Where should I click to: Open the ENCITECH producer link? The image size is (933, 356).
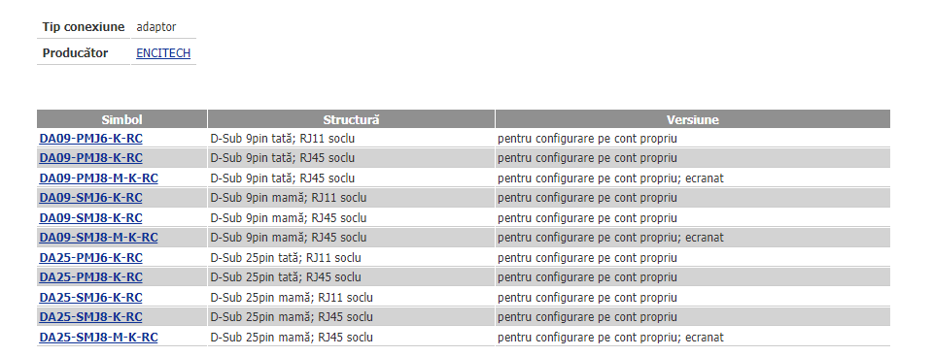point(163,53)
